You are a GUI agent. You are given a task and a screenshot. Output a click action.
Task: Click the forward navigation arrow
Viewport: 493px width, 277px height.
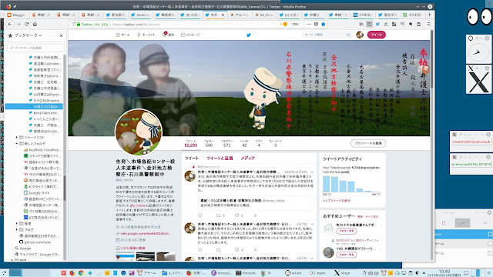pos(18,24)
